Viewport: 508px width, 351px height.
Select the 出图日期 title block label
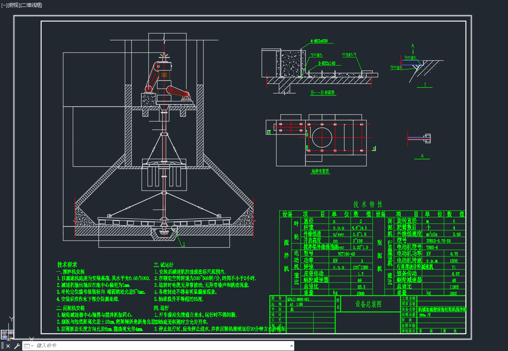[408, 325]
